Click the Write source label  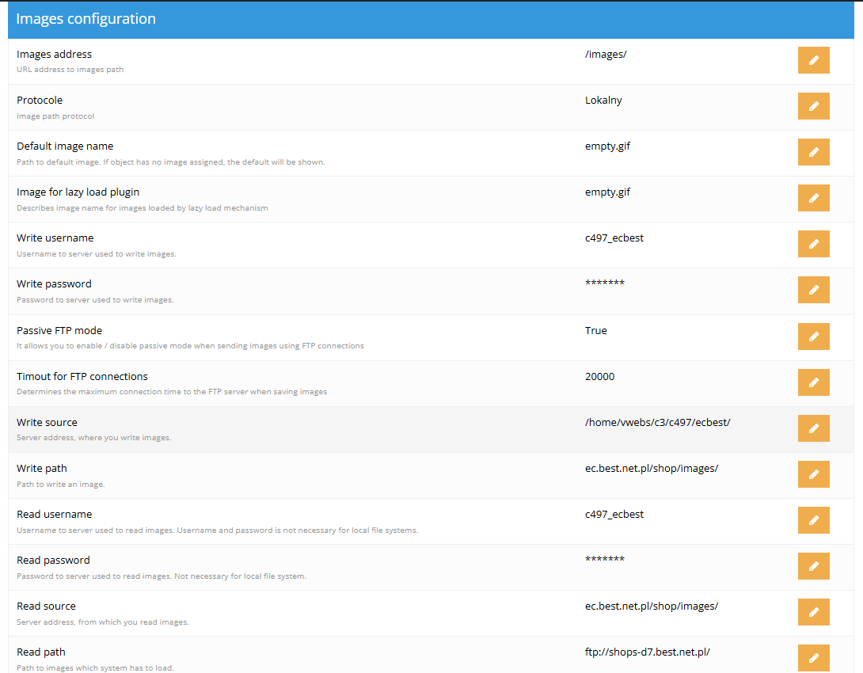tap(47, 423)
